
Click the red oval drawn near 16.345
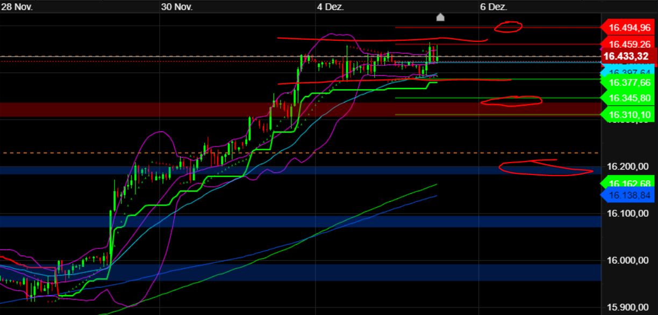click(x=513, y=101)
